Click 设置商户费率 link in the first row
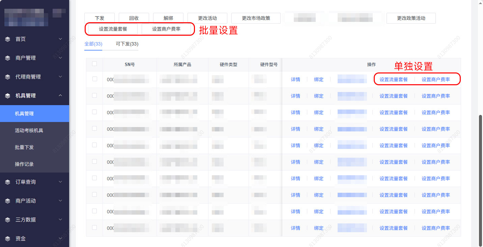 [x=435, y=80]
